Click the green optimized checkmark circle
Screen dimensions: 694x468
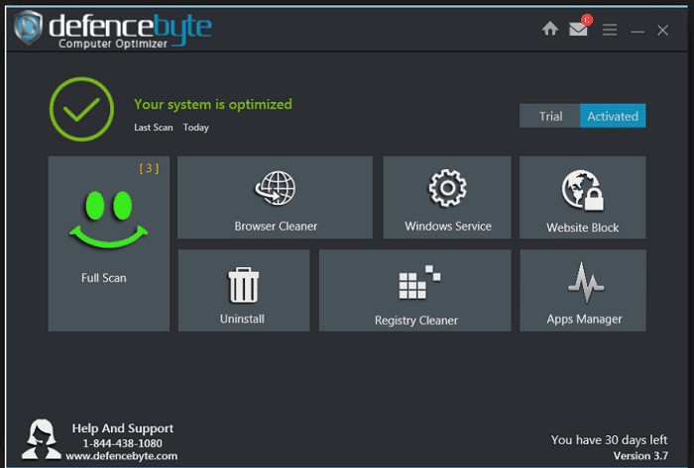point(81,110)
